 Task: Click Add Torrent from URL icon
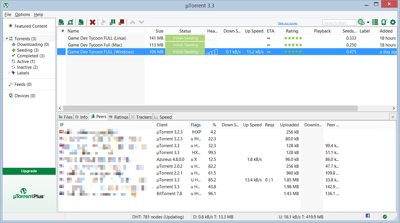(70, 22)
